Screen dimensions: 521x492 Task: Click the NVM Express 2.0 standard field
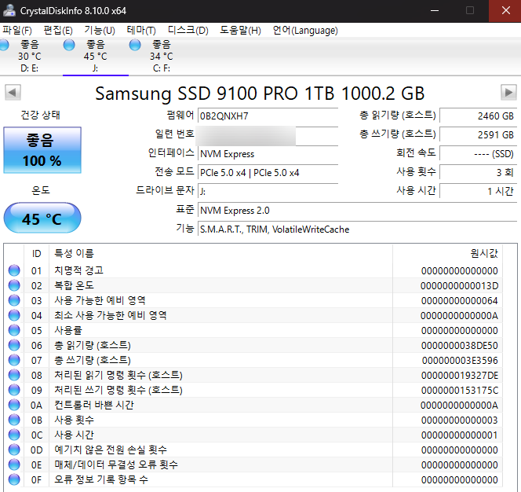tap(357, 211)
